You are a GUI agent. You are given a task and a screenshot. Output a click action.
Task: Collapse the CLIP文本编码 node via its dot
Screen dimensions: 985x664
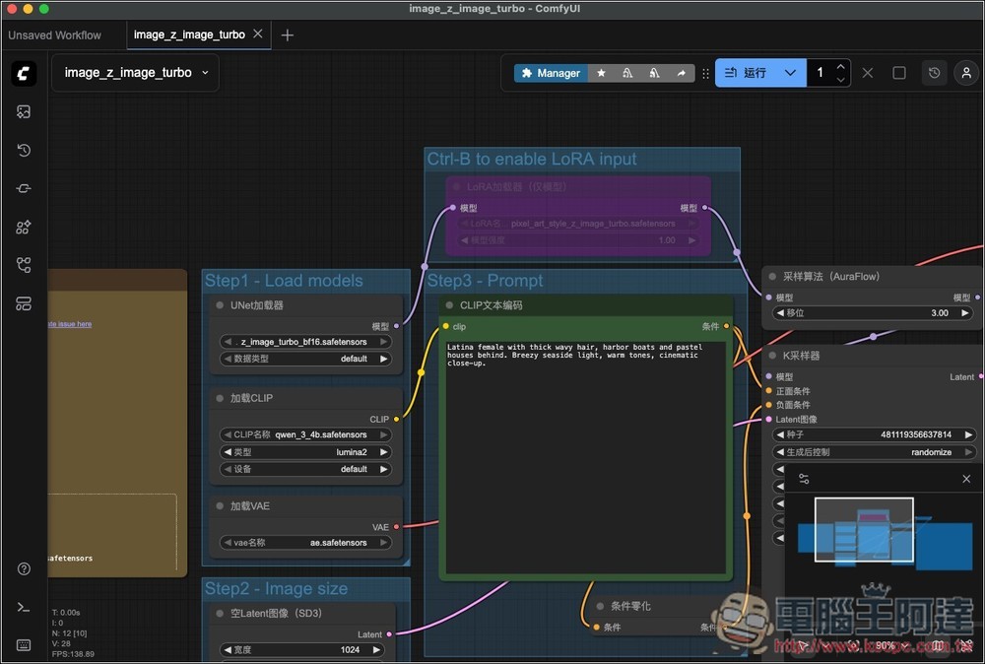pyautogui.click(x=449, y=305)
